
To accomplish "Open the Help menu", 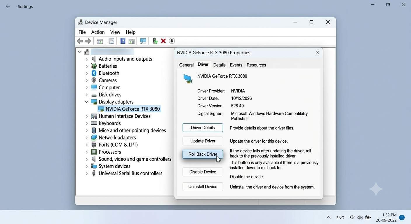I will coord(130,32).
